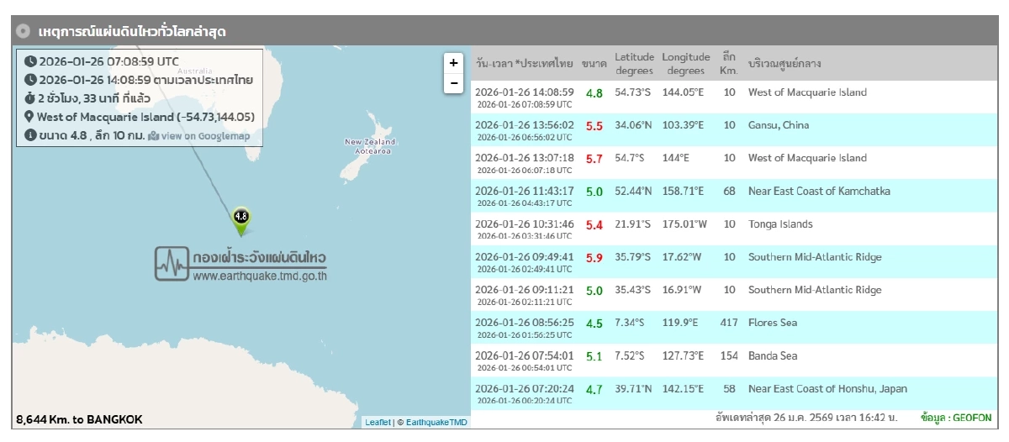Click the map zoom in plus button
This screenshot has height=442, width=1009.
pyautogui.click(x=453, y=63)
